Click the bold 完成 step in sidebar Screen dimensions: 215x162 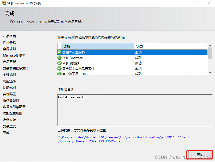[x=6, y=132]
